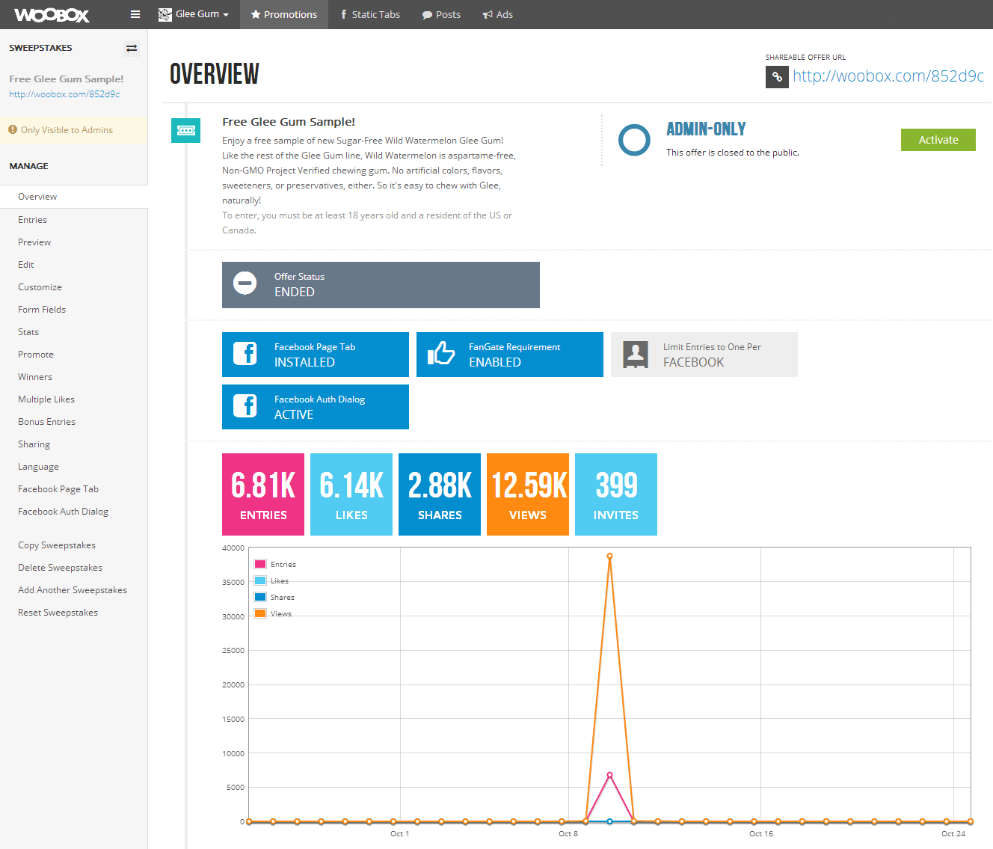Click the 6.14K Likes stat box
Image resolution: width=993 pixels, height=849 pixels.
[351, 494]
